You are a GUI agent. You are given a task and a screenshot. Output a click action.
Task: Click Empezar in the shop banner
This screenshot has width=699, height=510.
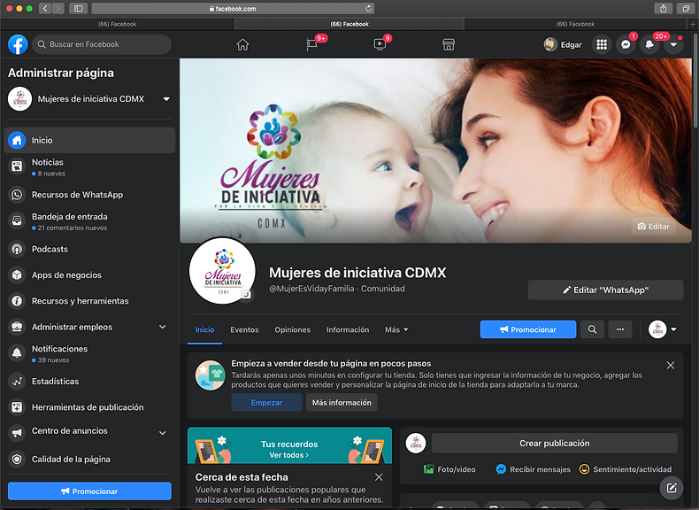tap(266, 403)
